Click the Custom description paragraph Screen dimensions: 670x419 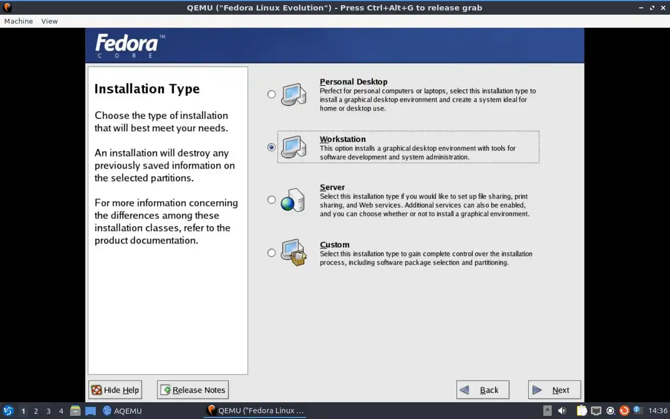(426, 258)
